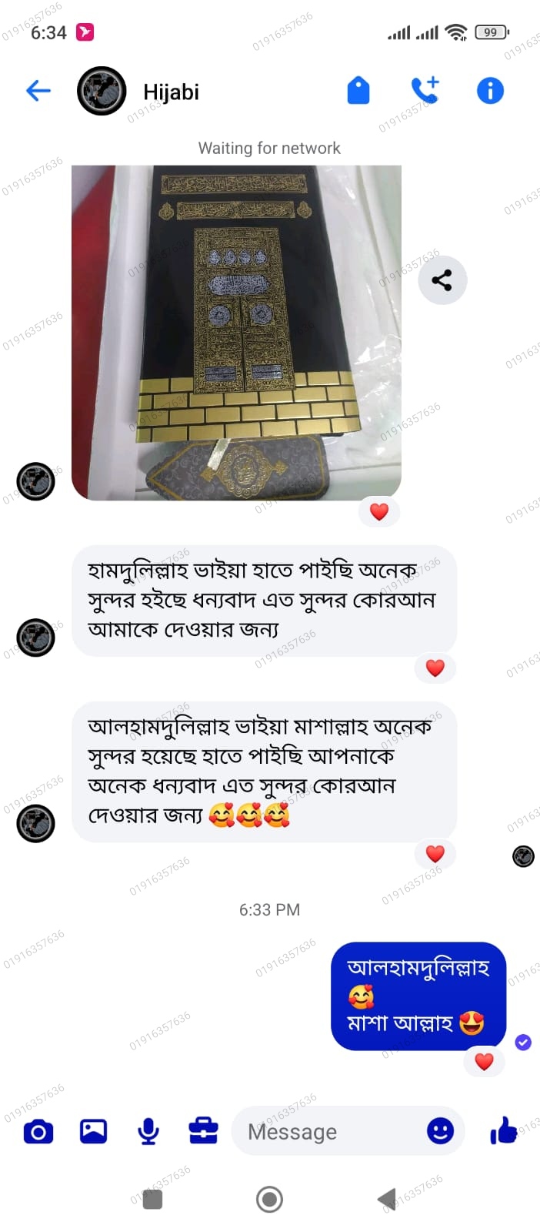Select the blue sent message bubble
This screenshot has height=1232, width=540.
pos(418,996)
